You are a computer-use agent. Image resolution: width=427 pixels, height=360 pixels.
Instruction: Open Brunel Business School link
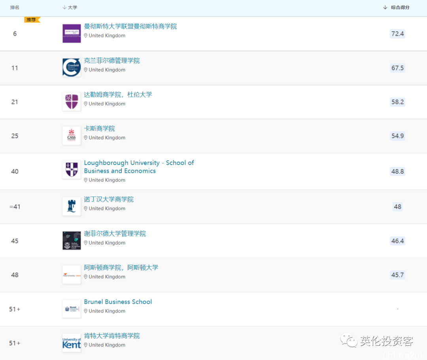118,302
